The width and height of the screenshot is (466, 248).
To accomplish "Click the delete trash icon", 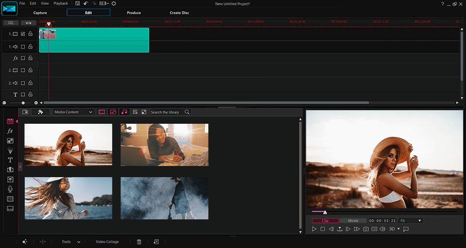I will pyautogui.click(x=139, y=242).
